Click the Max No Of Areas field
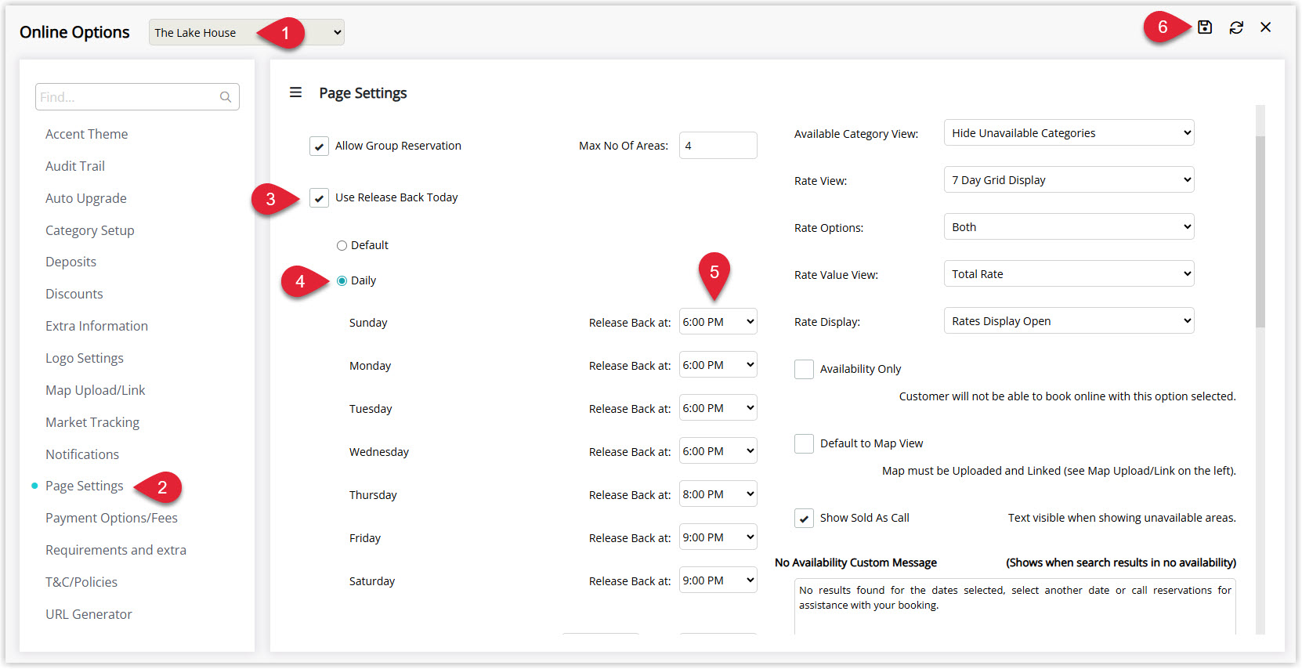This screenshot has width=1302, height=669. (x=718, y=145)
